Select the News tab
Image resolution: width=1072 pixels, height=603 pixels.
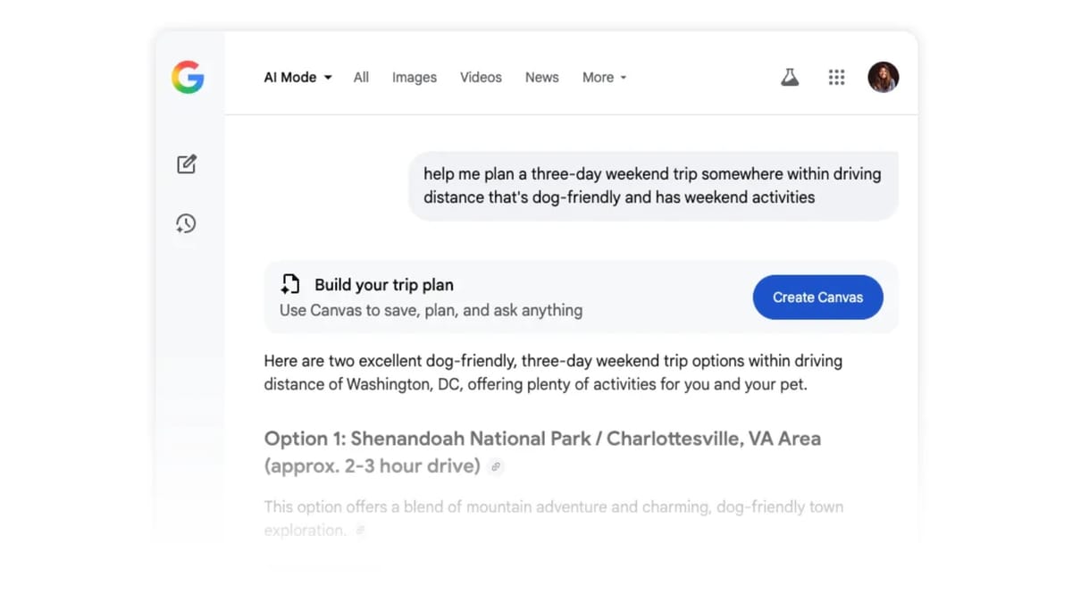point(541,77)
